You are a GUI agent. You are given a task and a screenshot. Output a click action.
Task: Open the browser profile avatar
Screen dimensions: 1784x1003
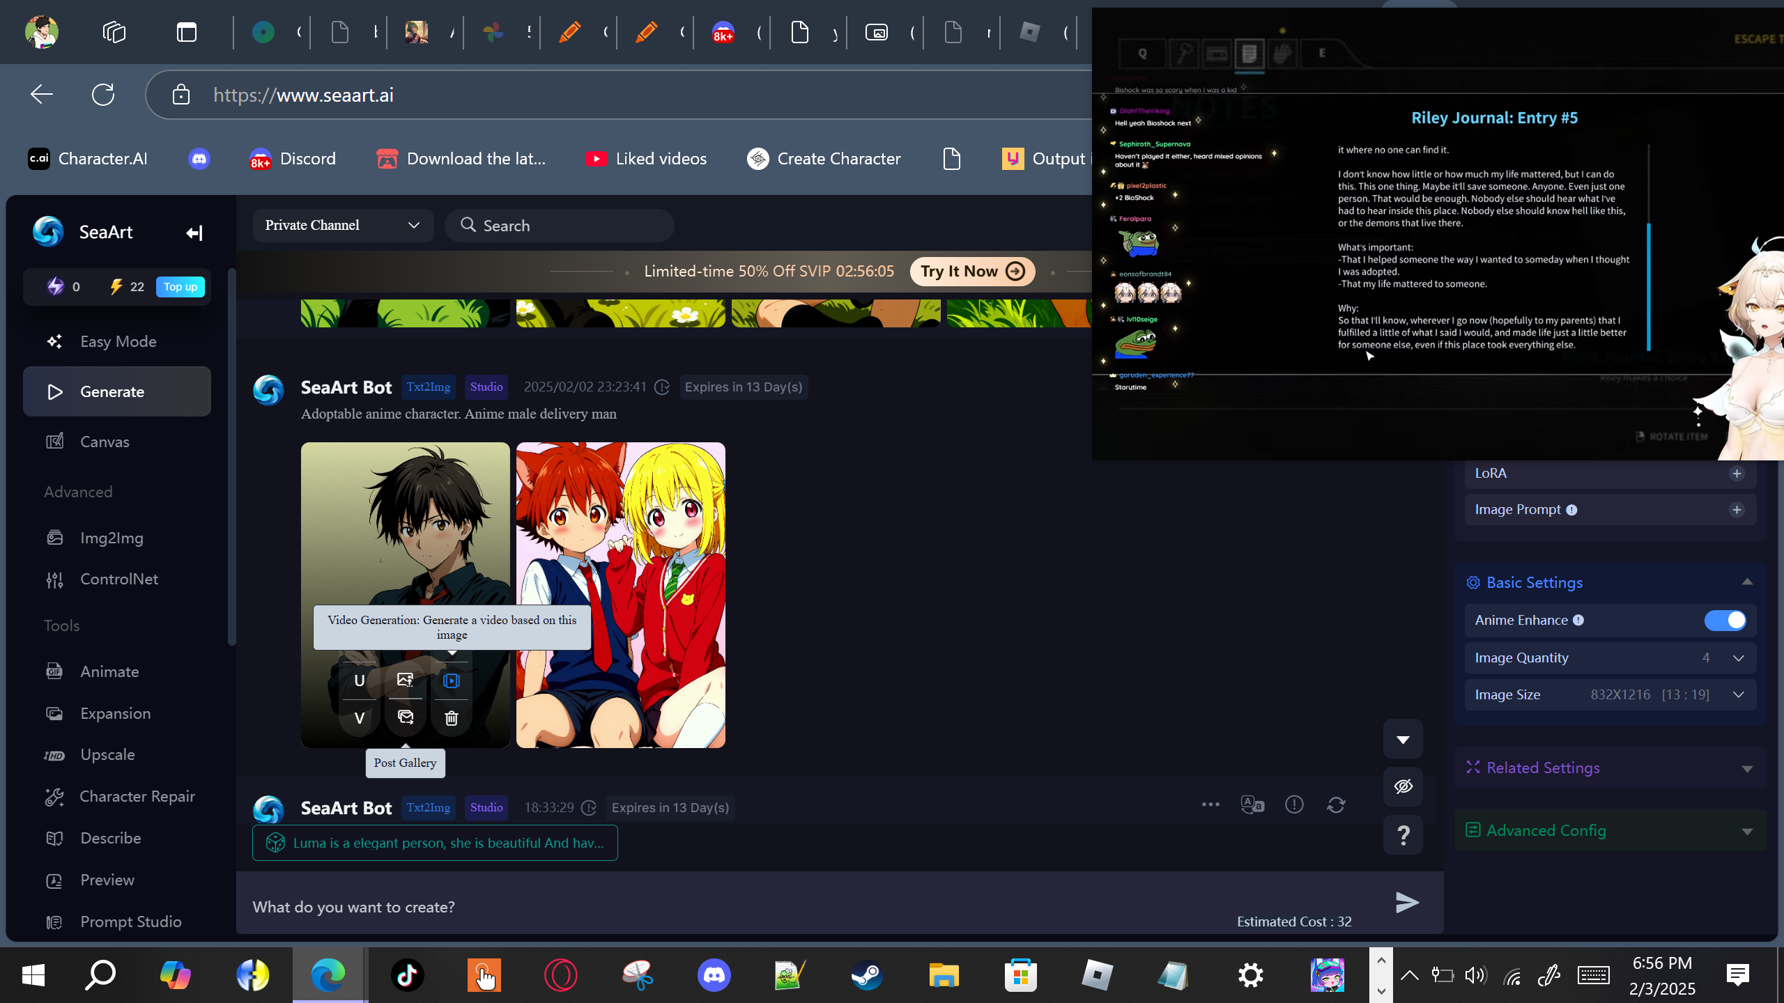pos(42,32)
